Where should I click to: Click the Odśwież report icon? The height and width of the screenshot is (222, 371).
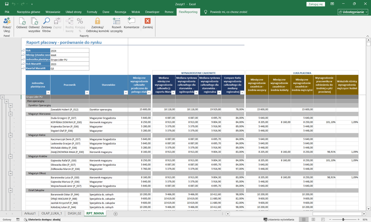tap(22, 22)
